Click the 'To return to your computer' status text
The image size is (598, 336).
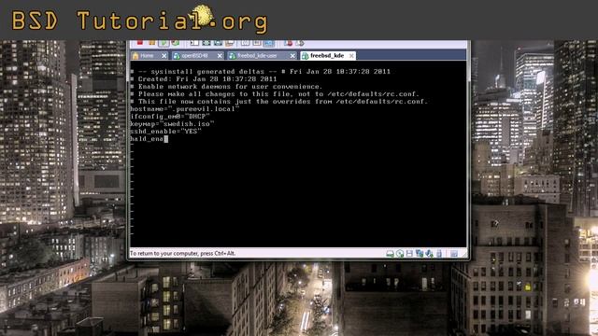coord(182,253)
